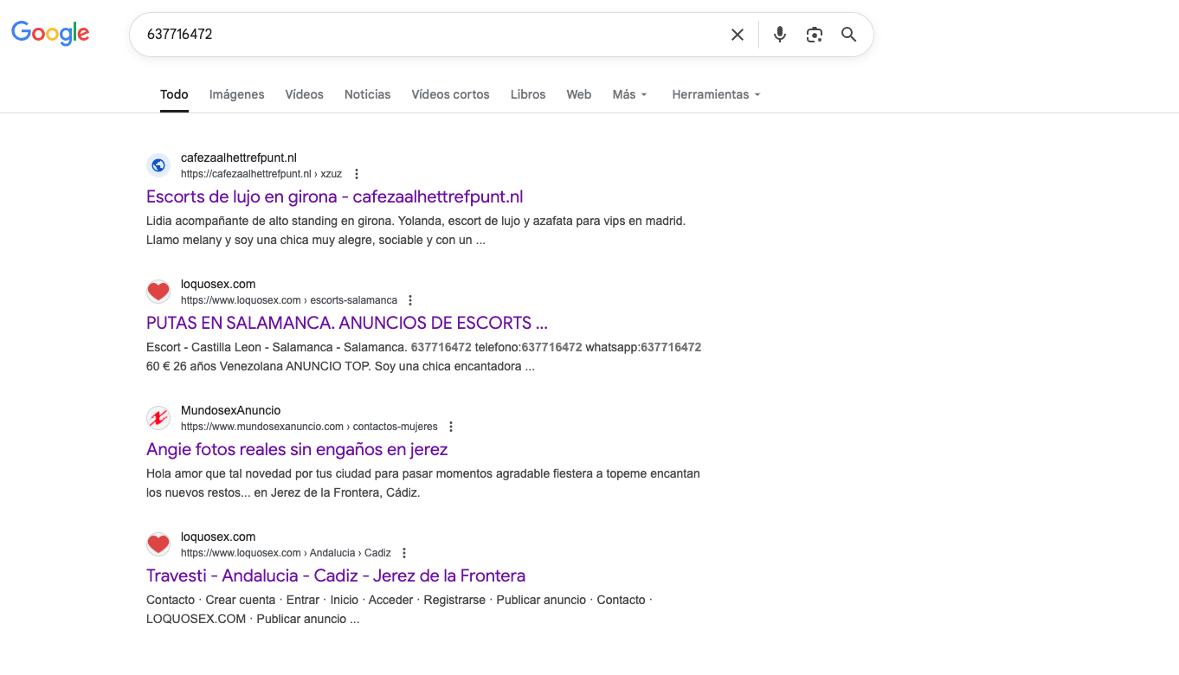
Task: Click the mundosexanuncio.com › contactos-mujeres URL
Action: click(309, 427)
